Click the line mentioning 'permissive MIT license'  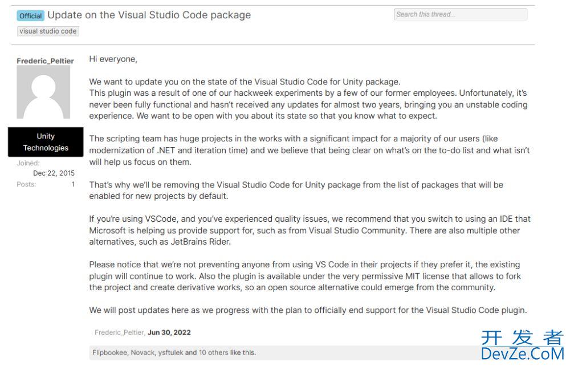(305, 276)
